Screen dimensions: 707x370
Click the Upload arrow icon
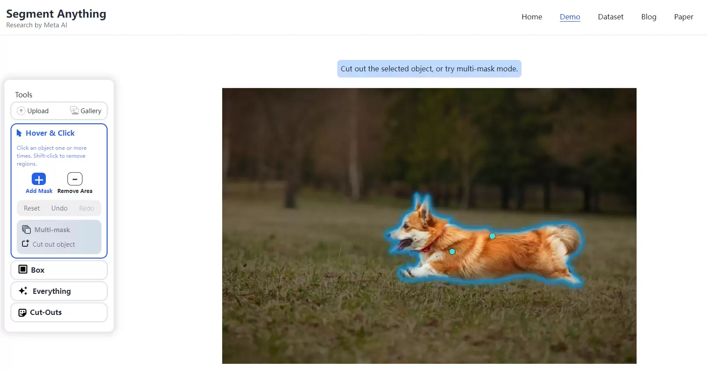coord(21,111)
